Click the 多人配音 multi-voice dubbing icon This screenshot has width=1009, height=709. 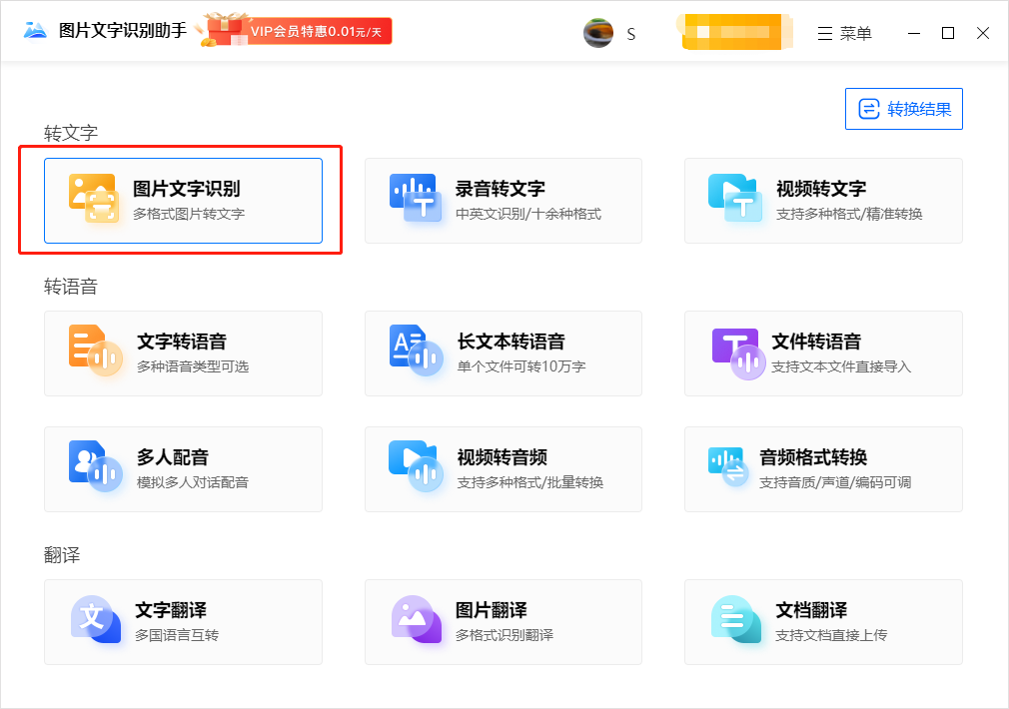pyautogui.click(x=94, y=466)
